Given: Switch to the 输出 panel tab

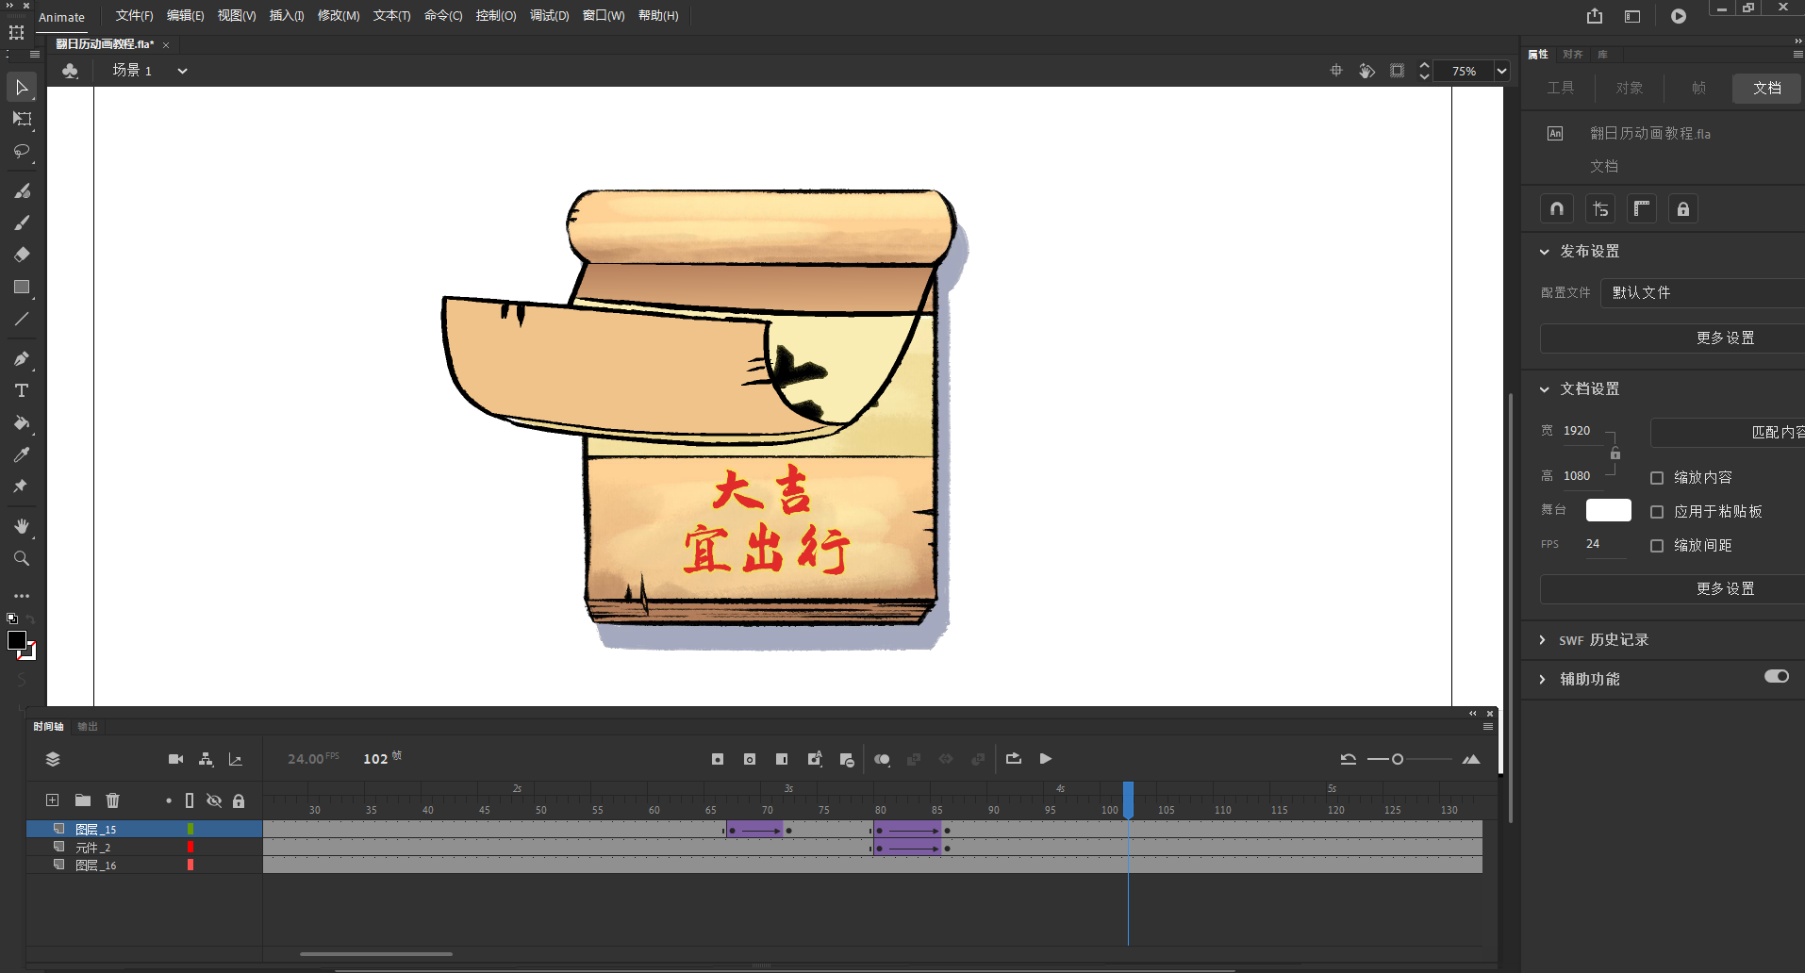Looking at the screenshot, I should [88, 726].
